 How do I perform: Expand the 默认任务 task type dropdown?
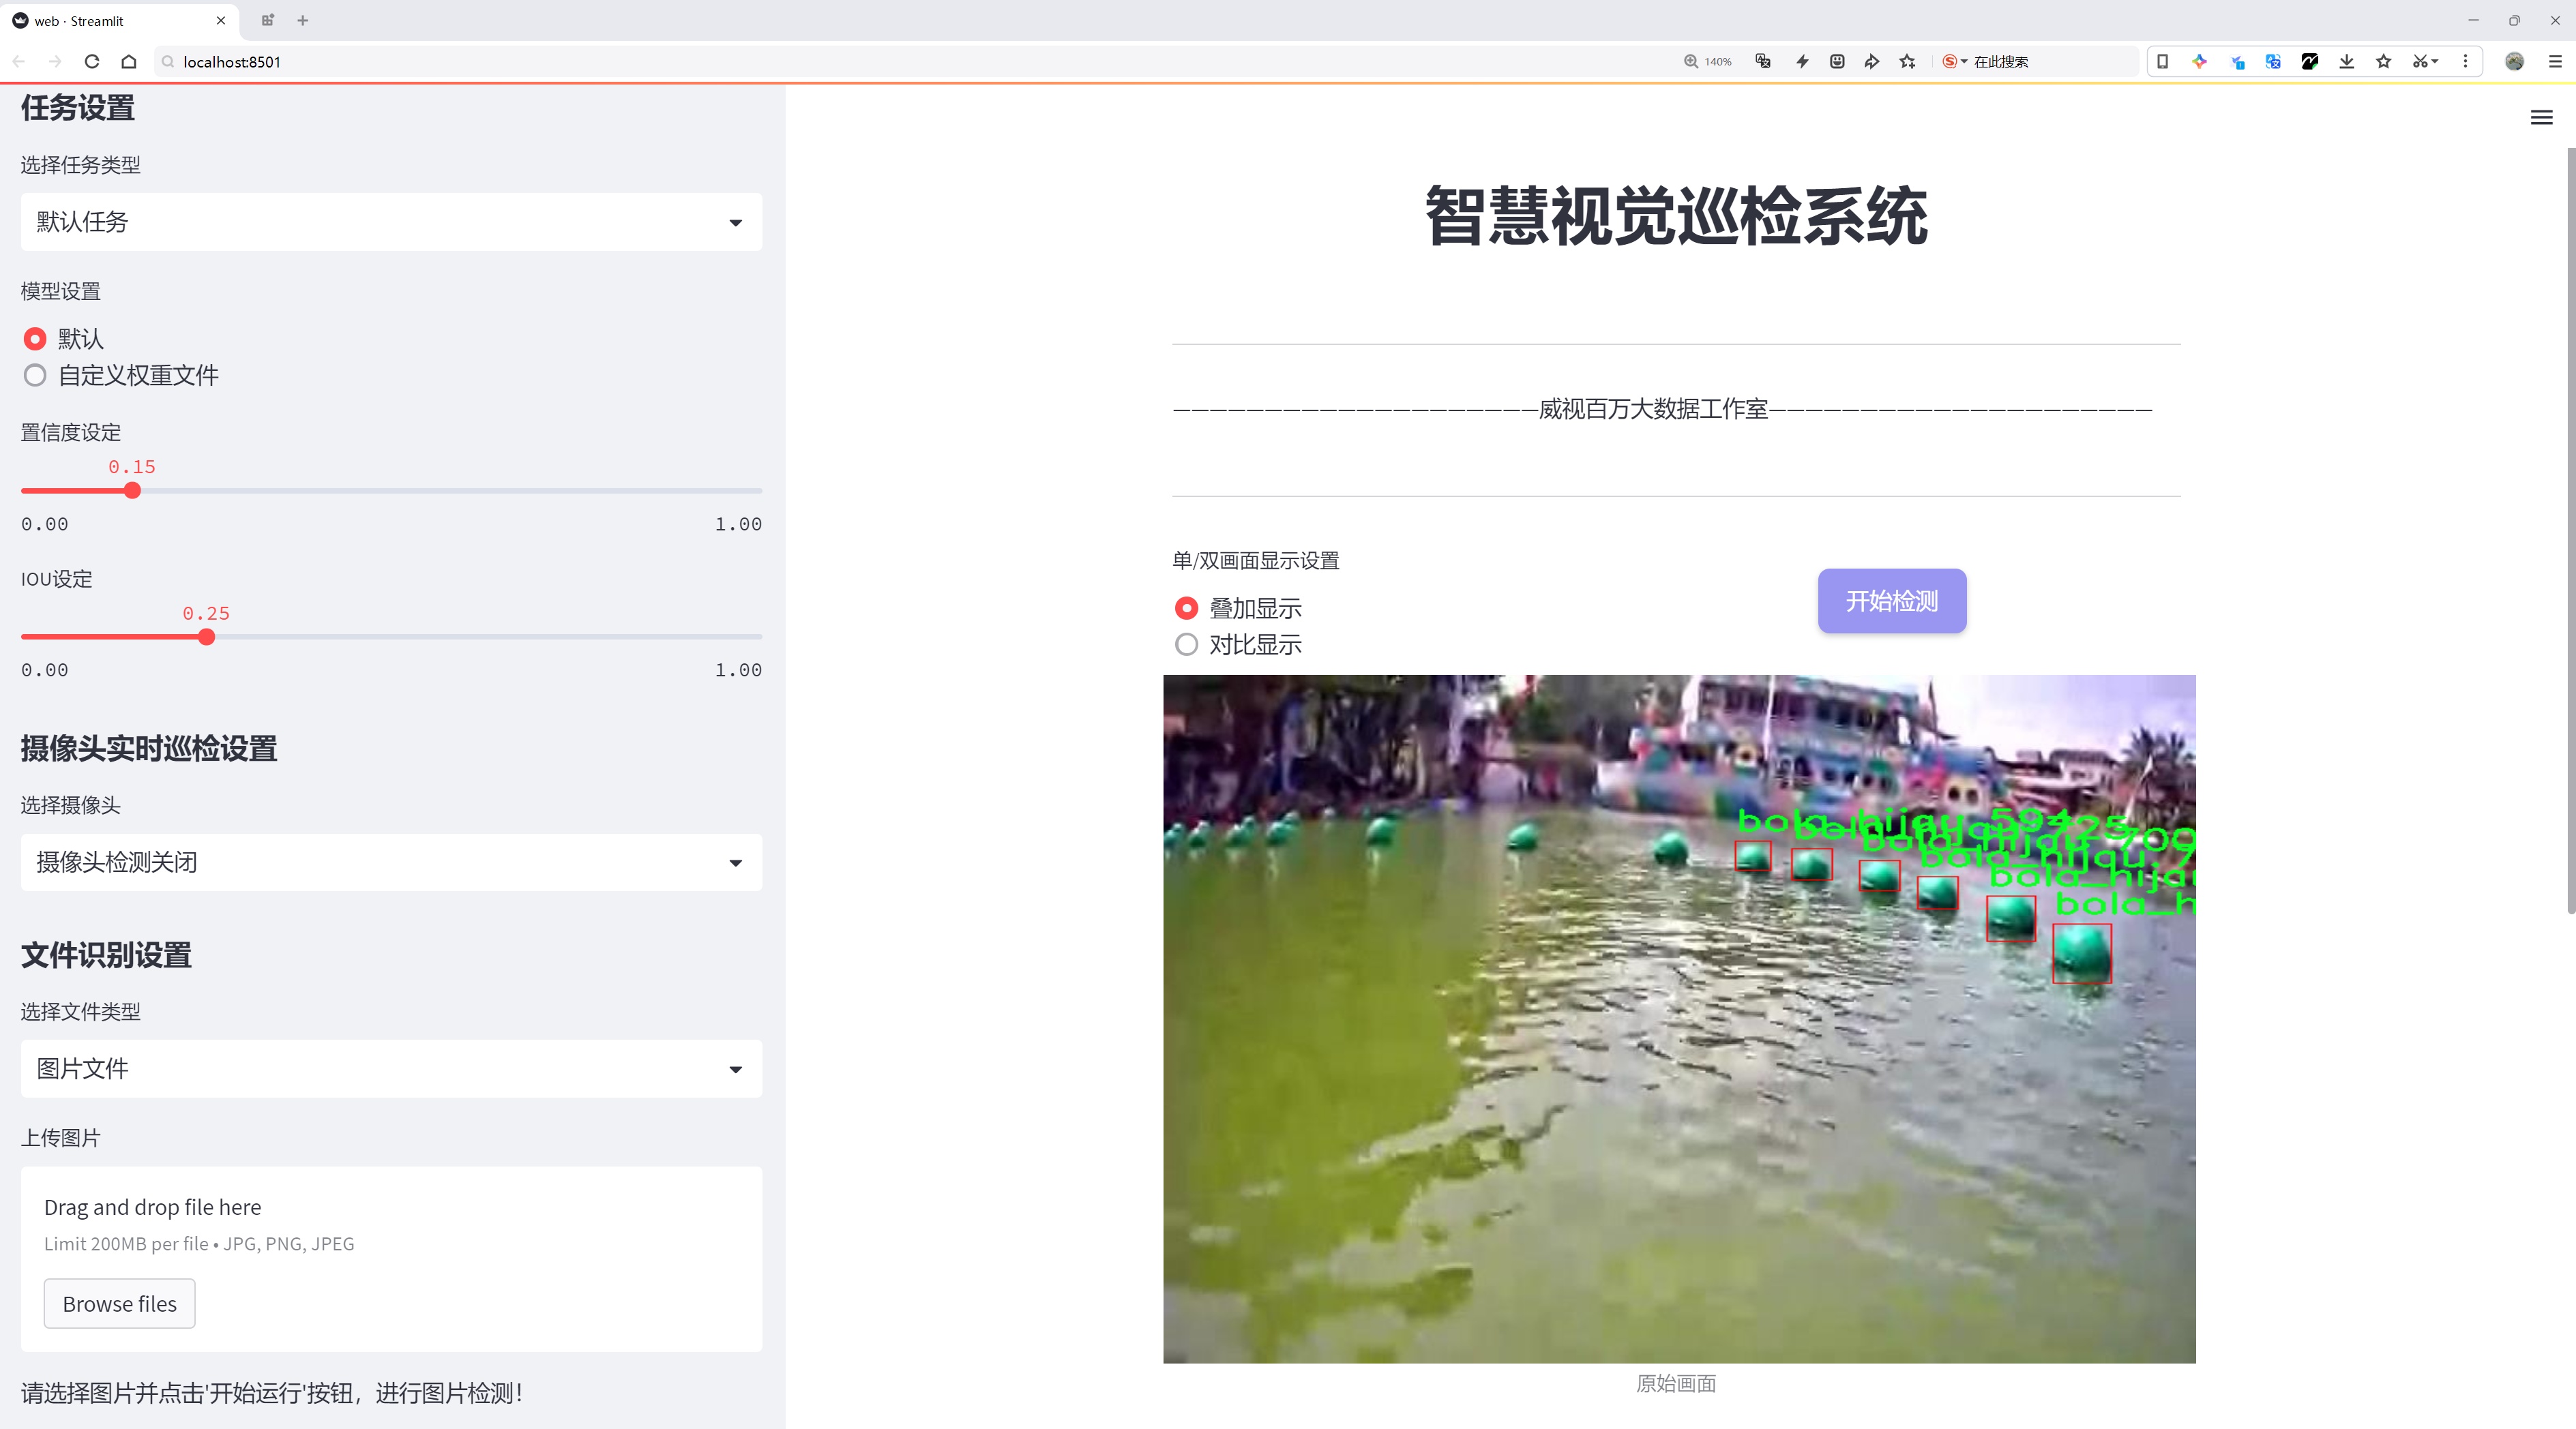tap(391, 222)
